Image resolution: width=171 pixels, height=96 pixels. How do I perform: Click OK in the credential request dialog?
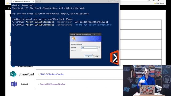[88, 56]
